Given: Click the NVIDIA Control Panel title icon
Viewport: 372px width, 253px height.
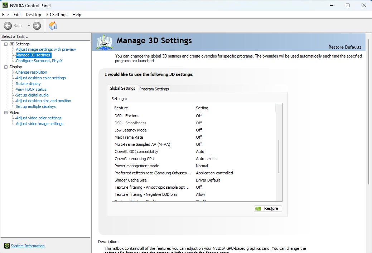Looking at the screenshot, I should pos(5,5).
